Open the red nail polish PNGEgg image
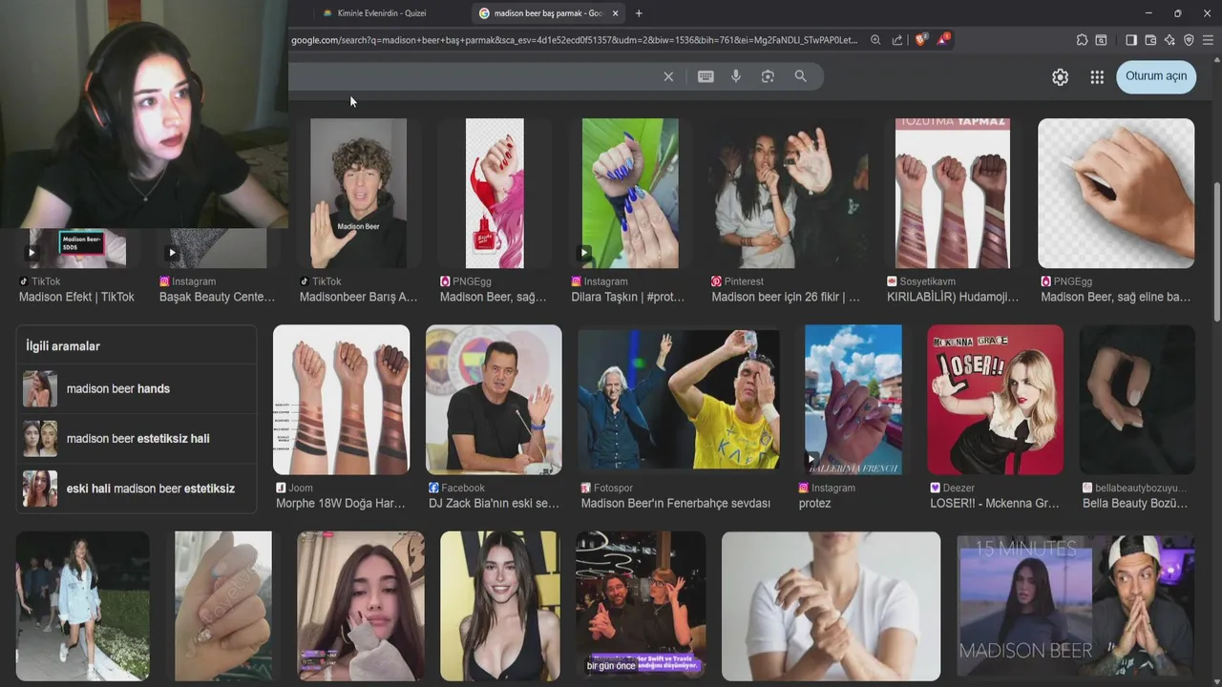This screenshot has width=1222, height=687. coord(495,193)
